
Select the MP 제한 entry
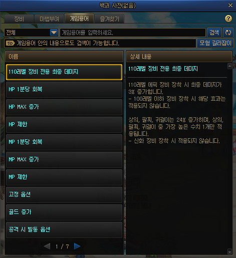click(64, 177)
